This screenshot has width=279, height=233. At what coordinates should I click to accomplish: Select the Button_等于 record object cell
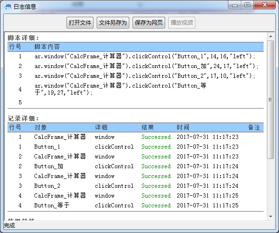tap(52, 206)
